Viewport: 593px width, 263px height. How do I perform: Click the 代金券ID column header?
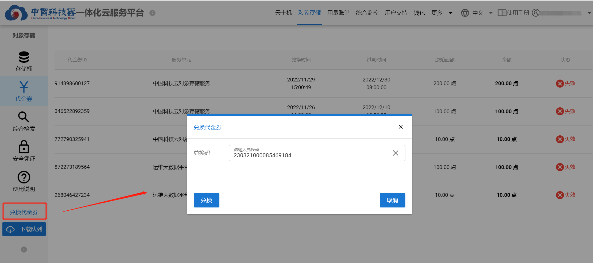(x=77, y=60)
